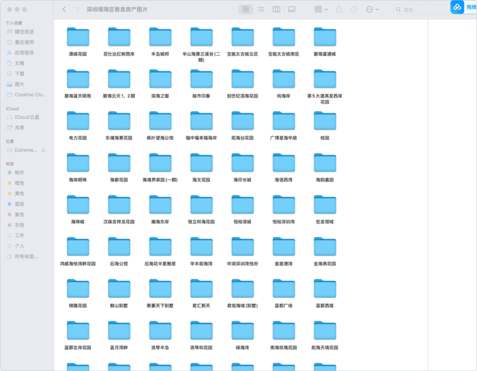This screenshot has height=371, width=477.
Task: Click the Edit Tags toolbar icon
Action: [x=353, y=9]
